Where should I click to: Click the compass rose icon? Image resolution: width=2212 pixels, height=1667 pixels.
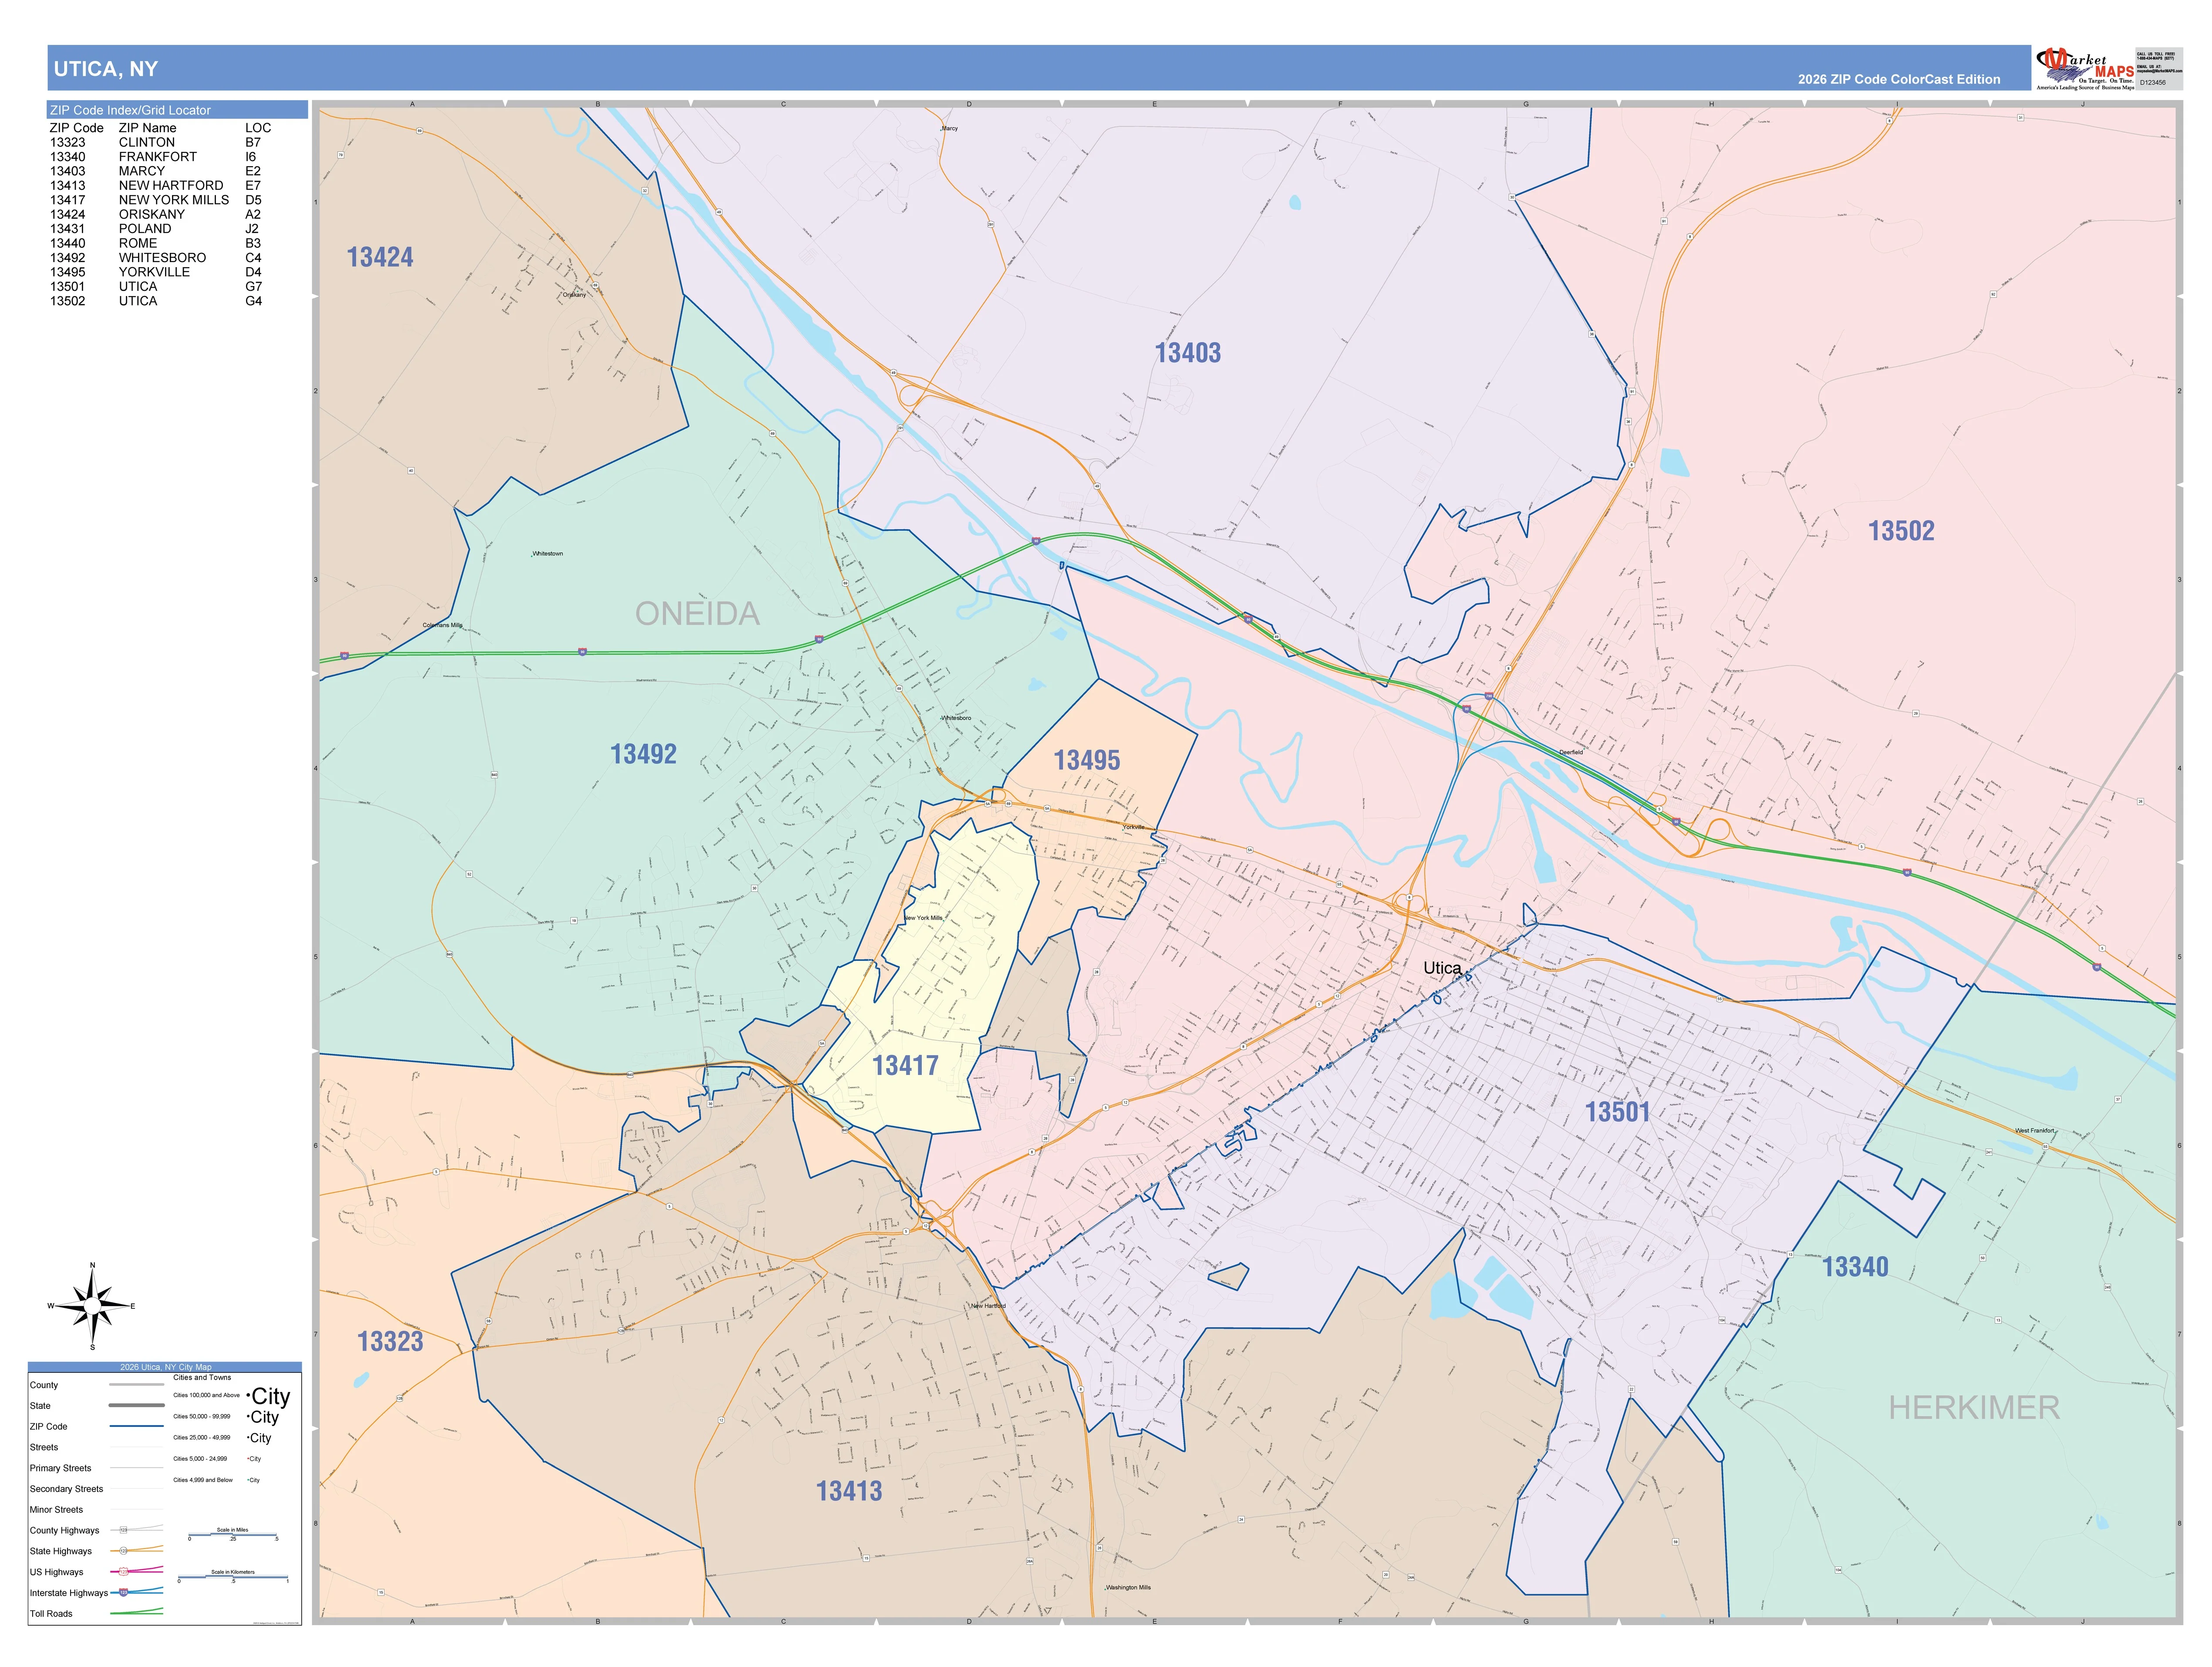point(93,1305)
